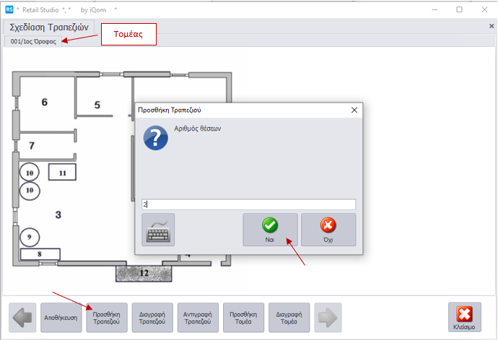The width and height of the screenshot is (498, 340).
Task: Select rectangular table 11 on floor plan
Action: [62, 172]
